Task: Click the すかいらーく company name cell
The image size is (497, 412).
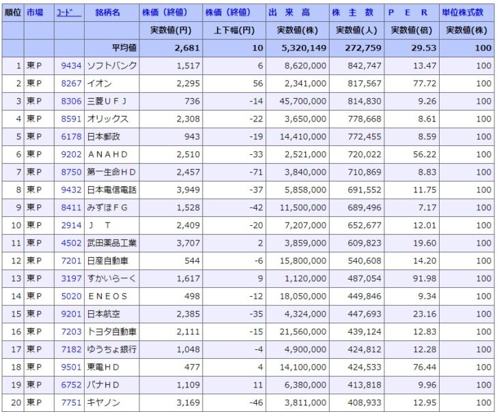Action: (x=111, y=278)
